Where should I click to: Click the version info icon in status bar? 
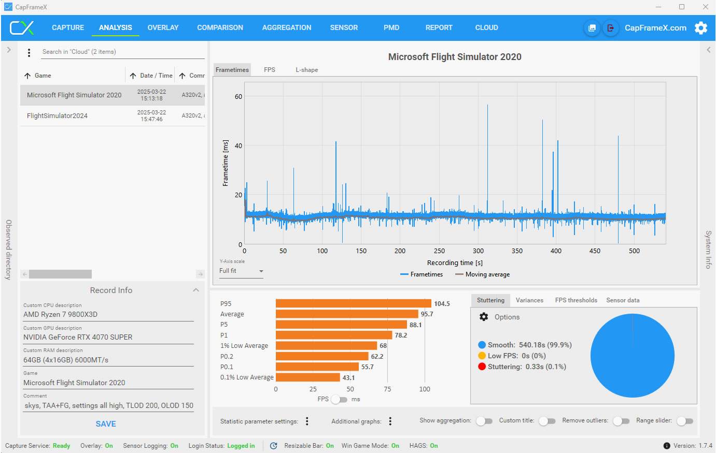667,446
